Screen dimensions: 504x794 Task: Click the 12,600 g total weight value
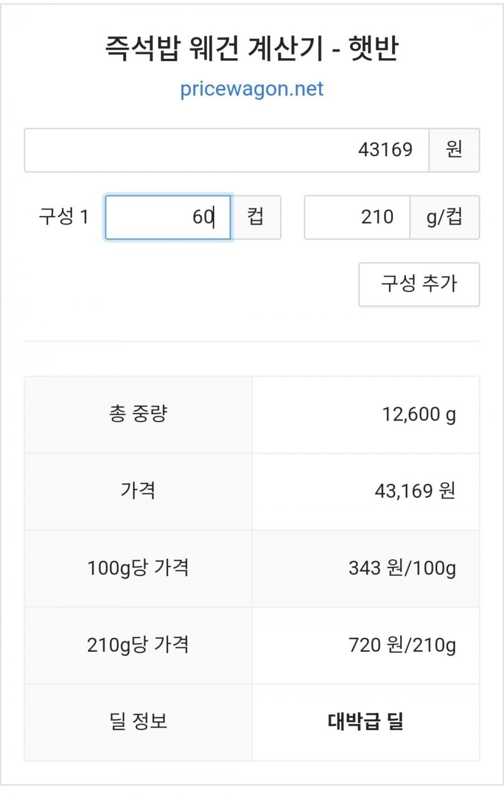point(418,414)
